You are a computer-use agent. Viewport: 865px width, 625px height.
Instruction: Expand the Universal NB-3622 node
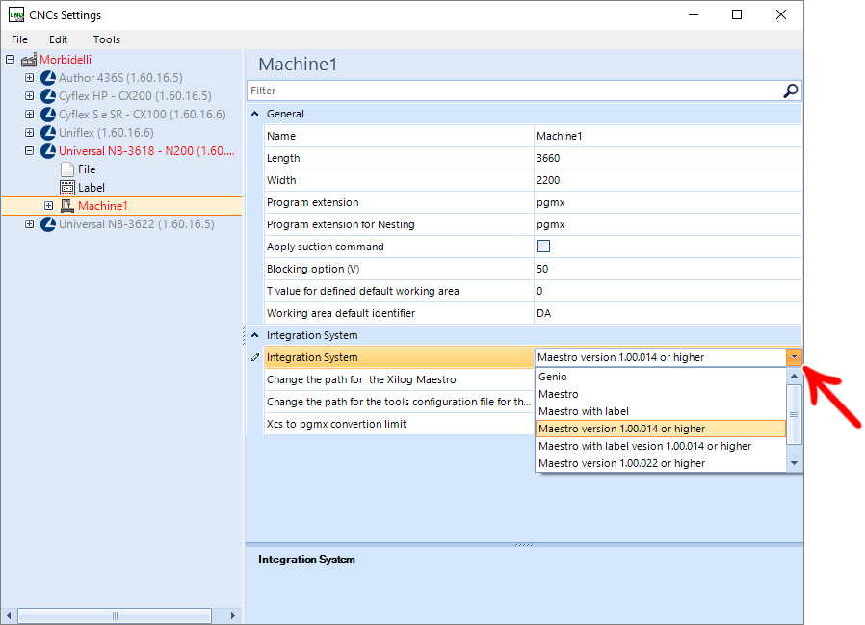pyautogui.click(x=29, y=224)
